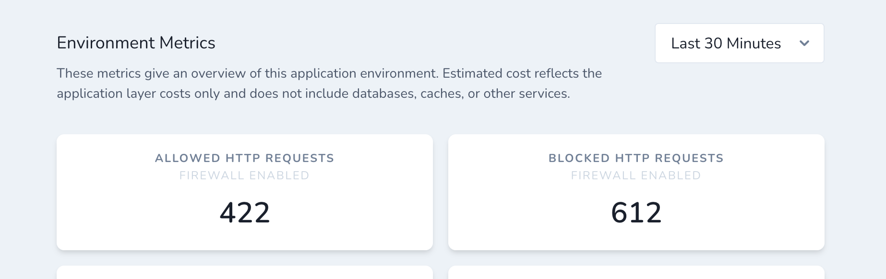Click the 'BLOCKED HTTP REQUESTS' title label
This screenshot has height=279, width=886.
(x=636, y=158)
